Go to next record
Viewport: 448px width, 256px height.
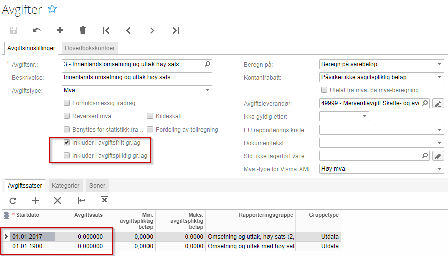coord(152,30)
